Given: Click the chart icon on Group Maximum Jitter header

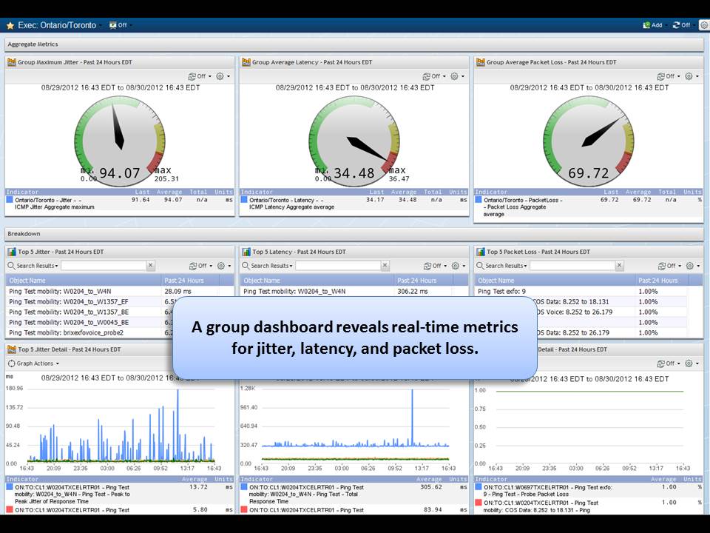Looking at the screenshot, I should (x=10, y=62).
